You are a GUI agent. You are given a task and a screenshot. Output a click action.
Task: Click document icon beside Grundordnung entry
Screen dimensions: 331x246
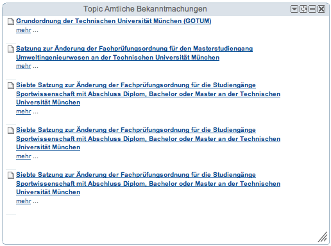[x=11, y=21]
